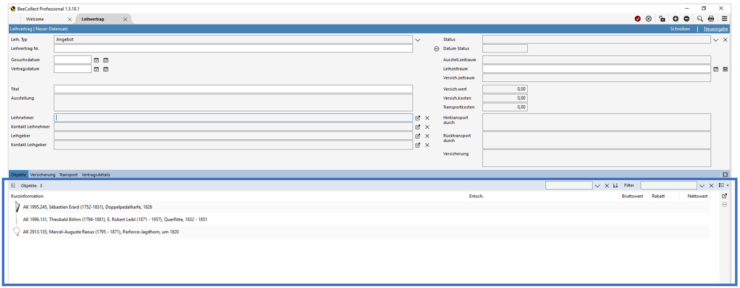Image resolution: width=740 pixels, height=288 pixels.
Task: Switch to the Versicherung tab
Action: pyautogui.click(x=43, y=175)
